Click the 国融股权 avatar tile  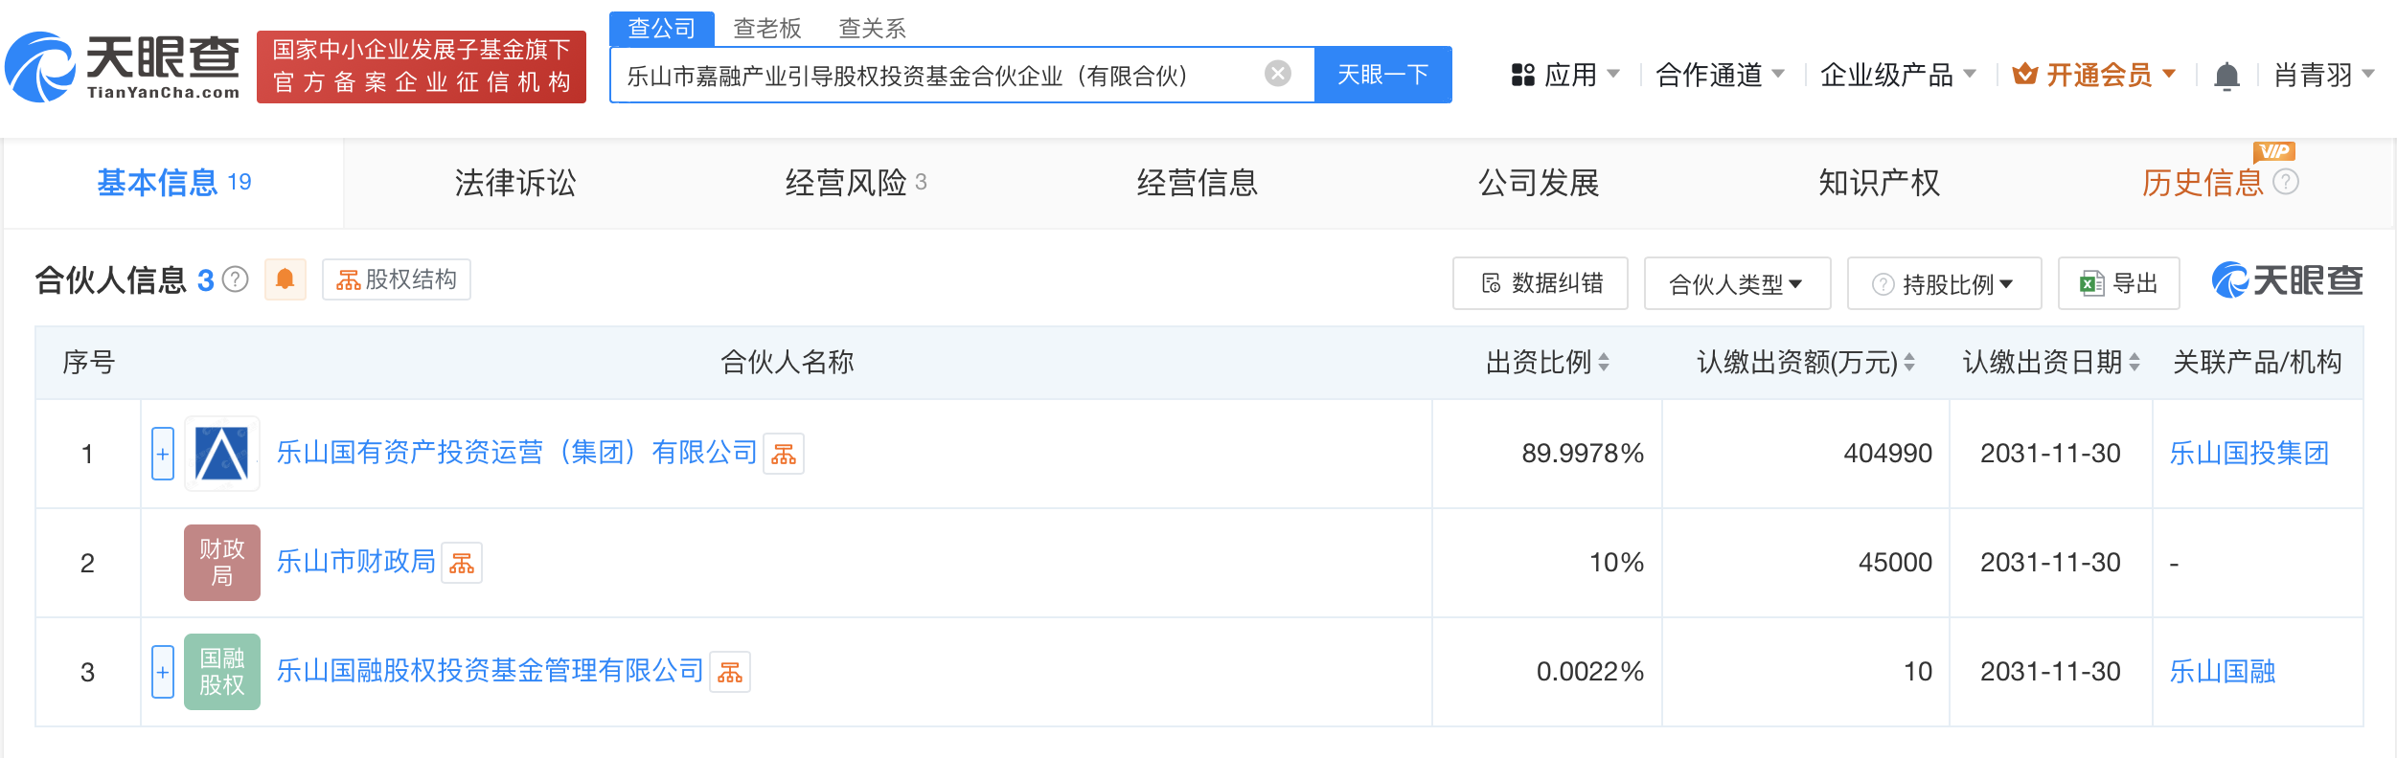tap(222, 672)
